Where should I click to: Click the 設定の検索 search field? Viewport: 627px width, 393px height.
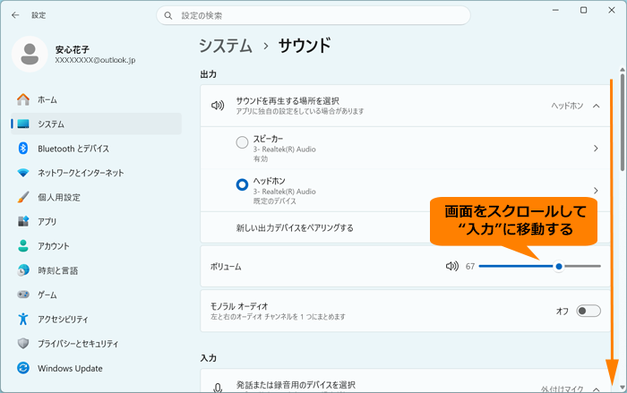point(313,15)
